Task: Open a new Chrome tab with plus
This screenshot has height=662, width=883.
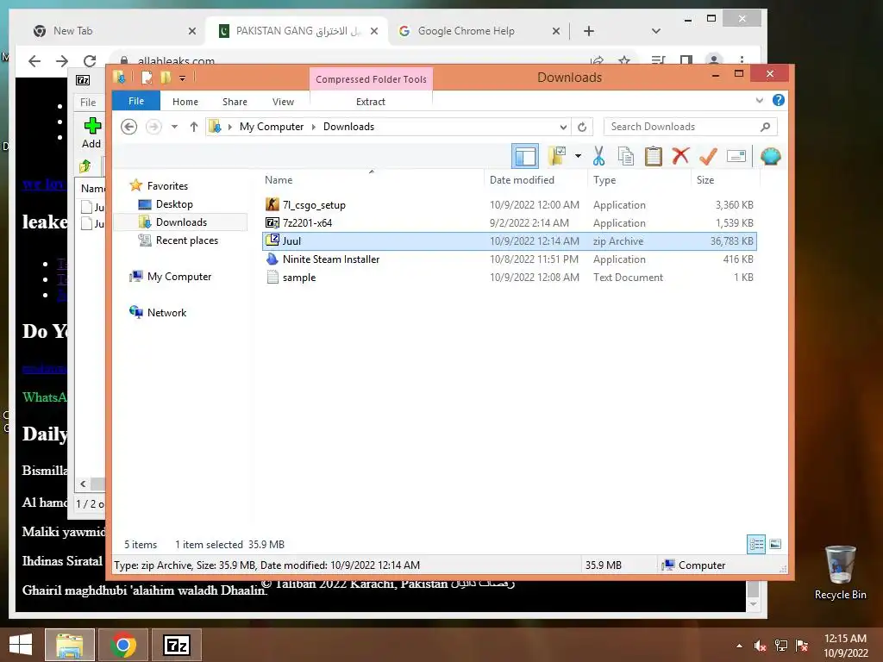Action: click(588, 31)
